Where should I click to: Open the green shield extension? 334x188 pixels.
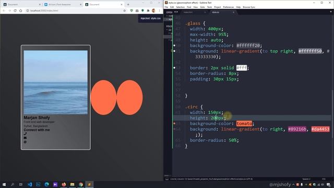(x=132, y=10)
